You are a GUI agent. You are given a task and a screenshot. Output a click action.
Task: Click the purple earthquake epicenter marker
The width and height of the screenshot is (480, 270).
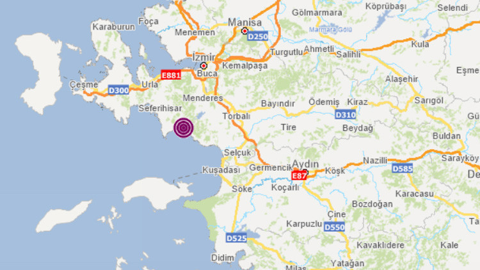pyautogui.click(x=184, y=128)
